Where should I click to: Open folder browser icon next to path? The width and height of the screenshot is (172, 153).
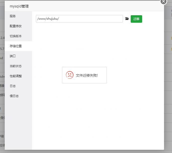[x=127, y=19]
